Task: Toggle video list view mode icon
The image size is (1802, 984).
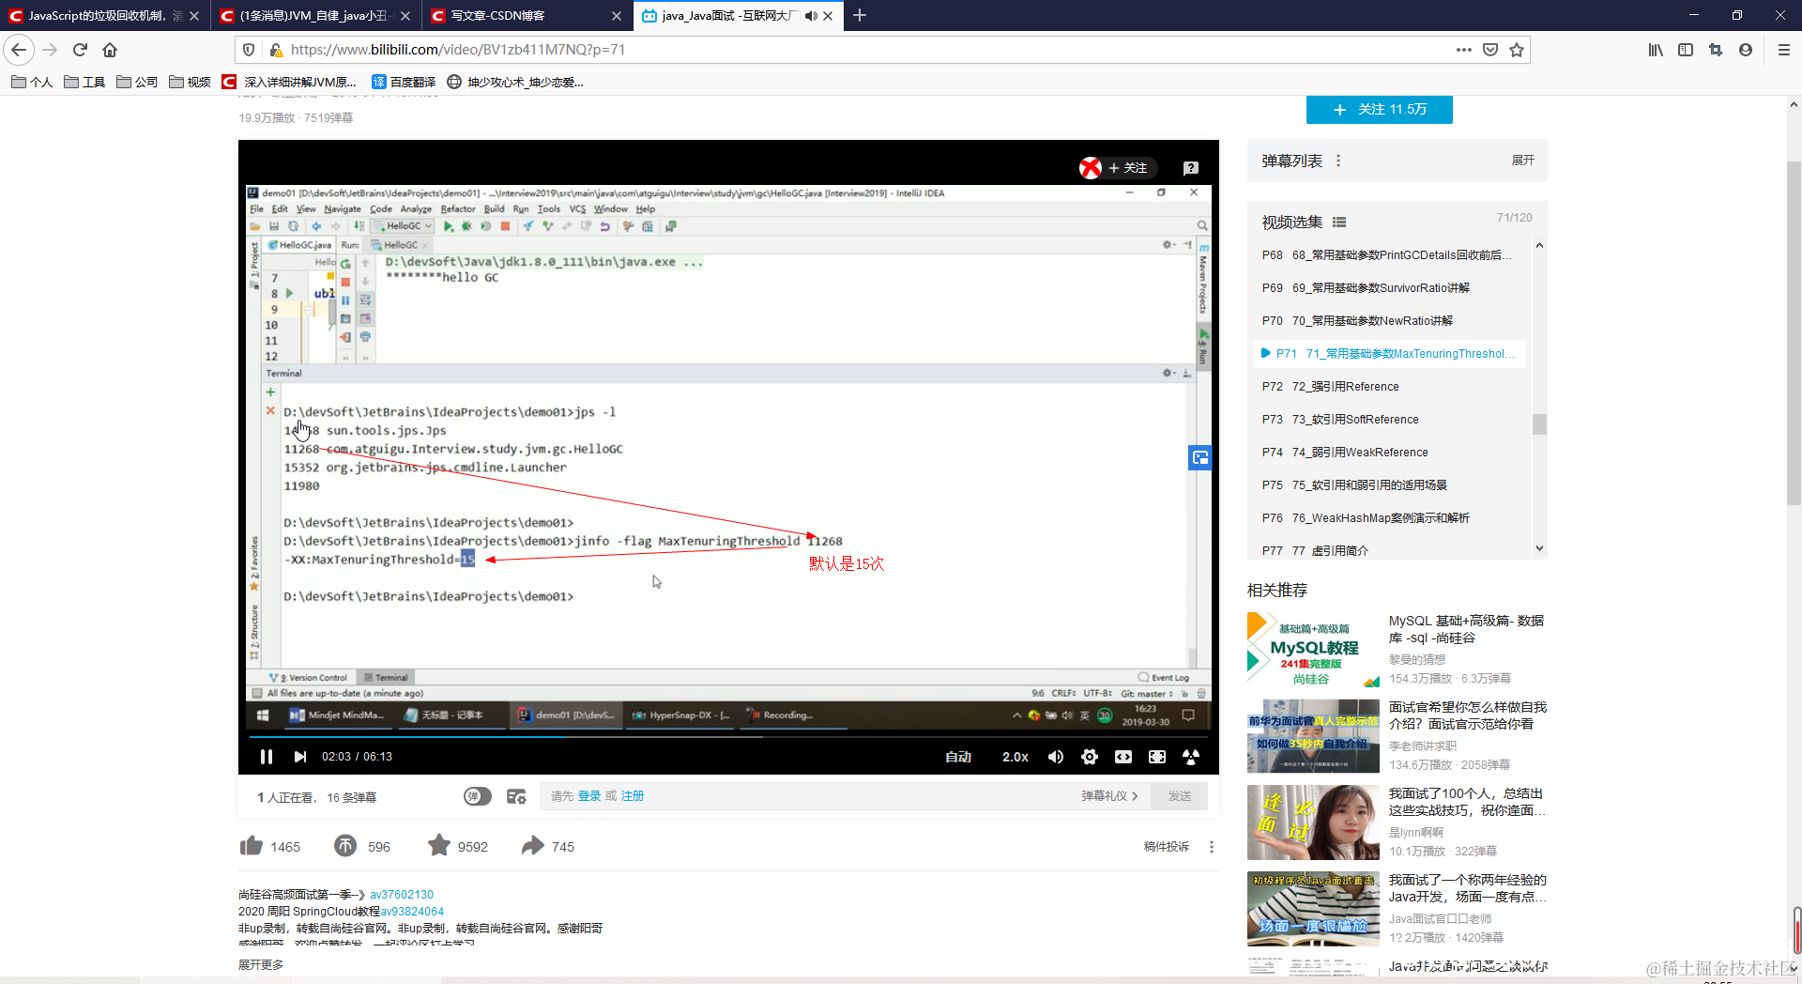Action: point(1339,223)
